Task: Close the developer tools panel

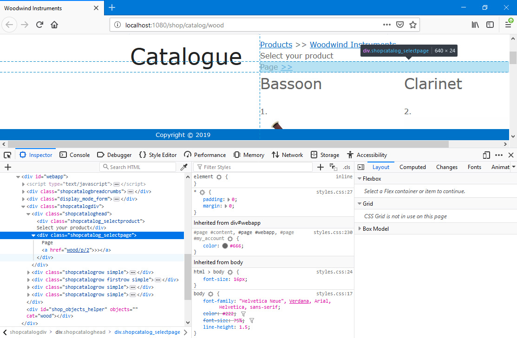Action: click(x=511, y=155)
